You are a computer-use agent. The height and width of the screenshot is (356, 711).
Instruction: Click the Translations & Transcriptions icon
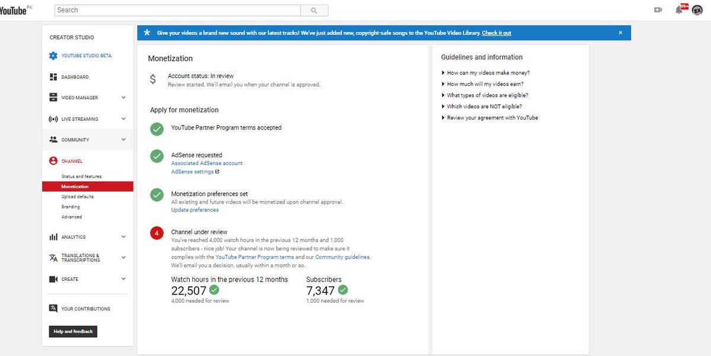click(x=53, y=258)
